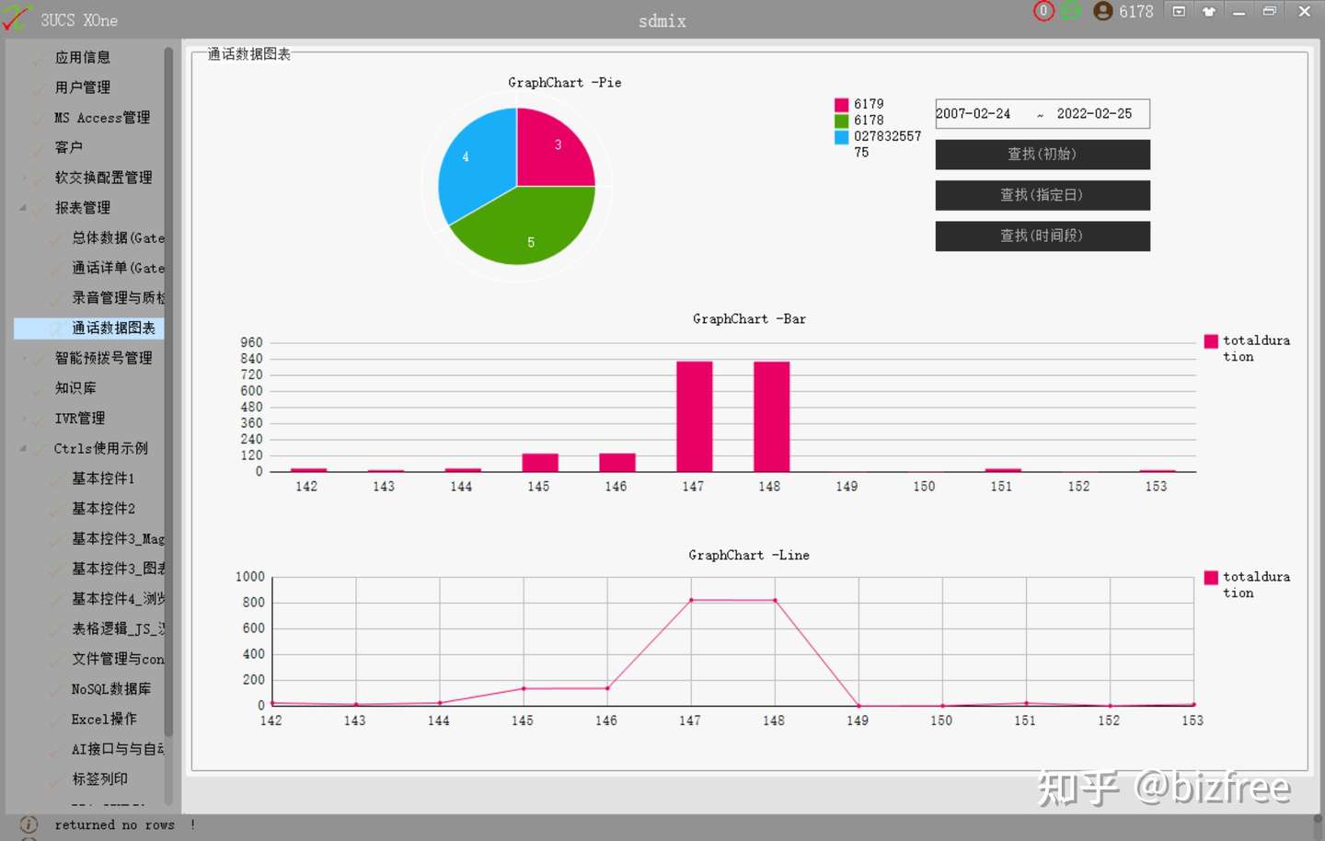
Task: Open 表格逻辑_JS example
Action: 118,629
